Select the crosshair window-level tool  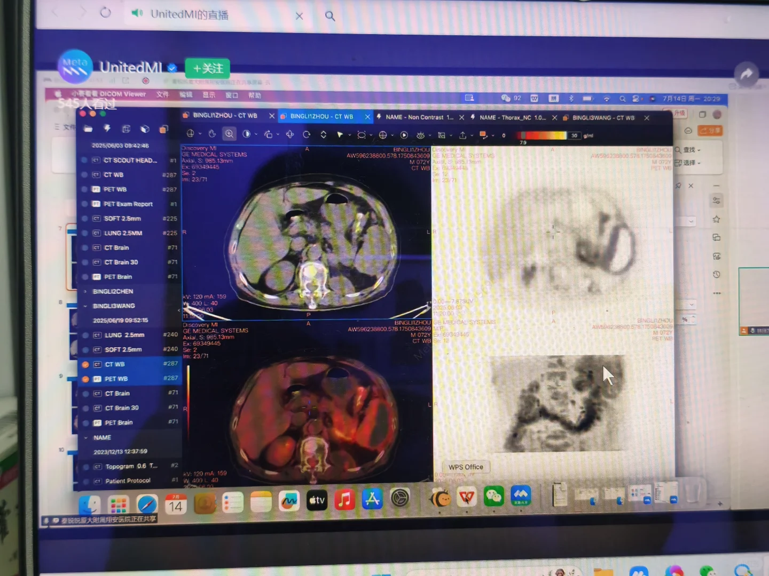[x=191, y=134]
